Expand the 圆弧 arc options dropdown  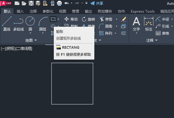pos(43,33)
